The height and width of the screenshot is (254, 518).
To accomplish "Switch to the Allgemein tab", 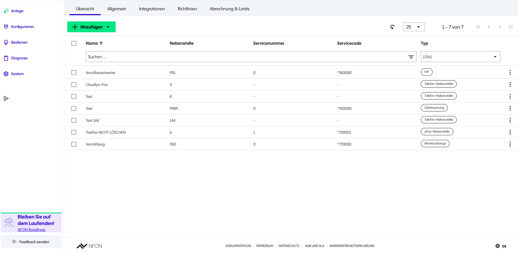I will (116, 9).
